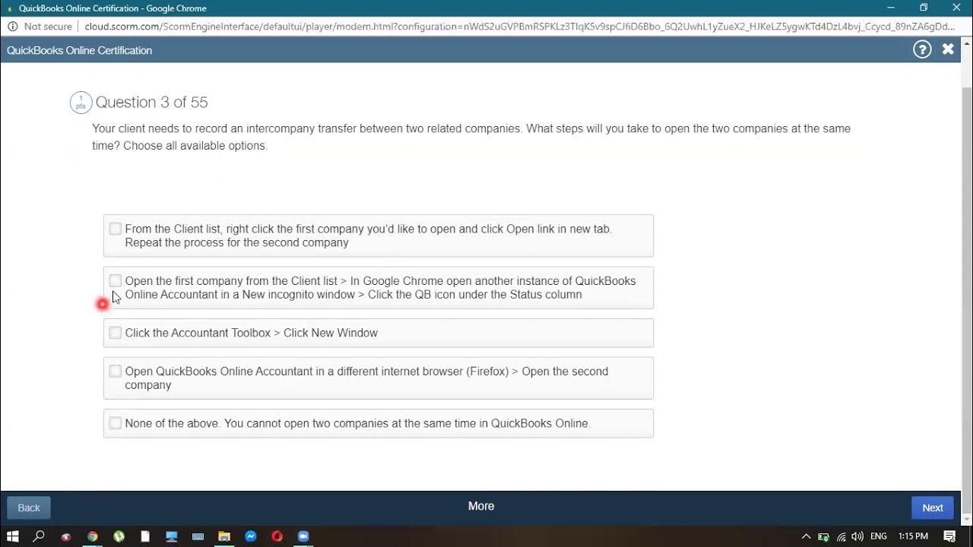Image resolution: width=973 pixels, height=547 pixels.
Task: Check the option about right-clicking Open link in new tab
Action: pyautogui.click(x=115, y=229)
